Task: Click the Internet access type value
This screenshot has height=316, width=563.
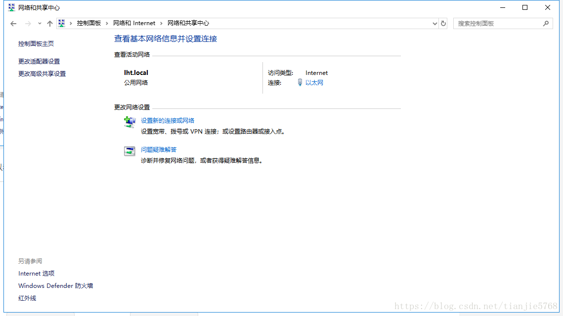Action: click(x=316, y=73)
